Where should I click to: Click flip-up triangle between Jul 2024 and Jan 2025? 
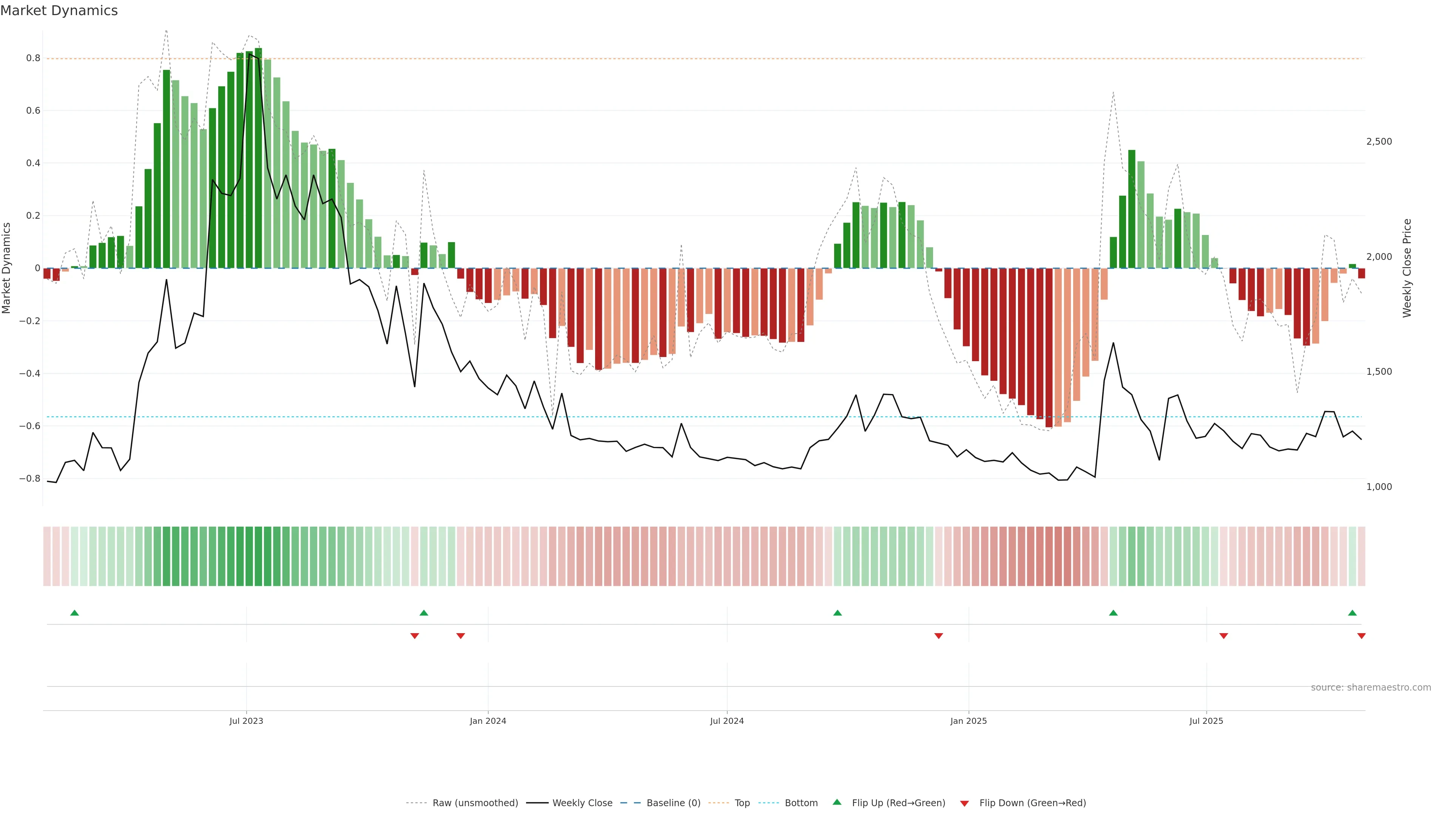(x=838, y=613)
